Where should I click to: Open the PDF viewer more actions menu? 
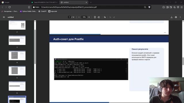(x=180, y=17)
